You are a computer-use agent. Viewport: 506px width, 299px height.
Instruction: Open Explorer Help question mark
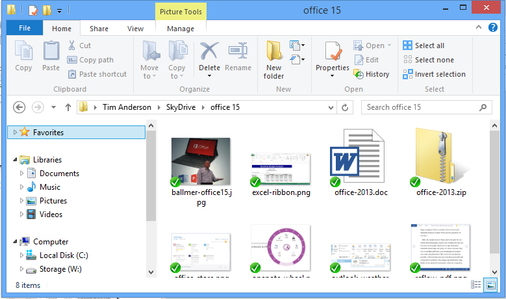(493, 27)
